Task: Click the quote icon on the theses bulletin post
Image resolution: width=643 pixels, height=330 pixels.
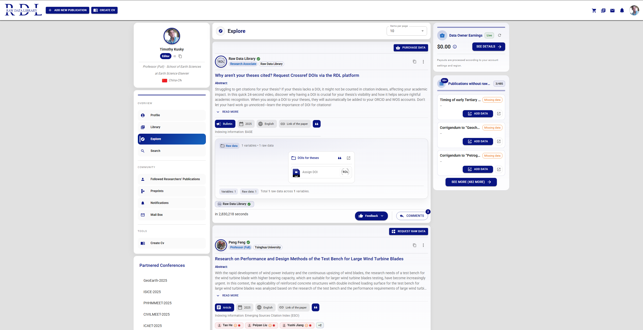Action: pyautogui.click(x=317, y=124)
